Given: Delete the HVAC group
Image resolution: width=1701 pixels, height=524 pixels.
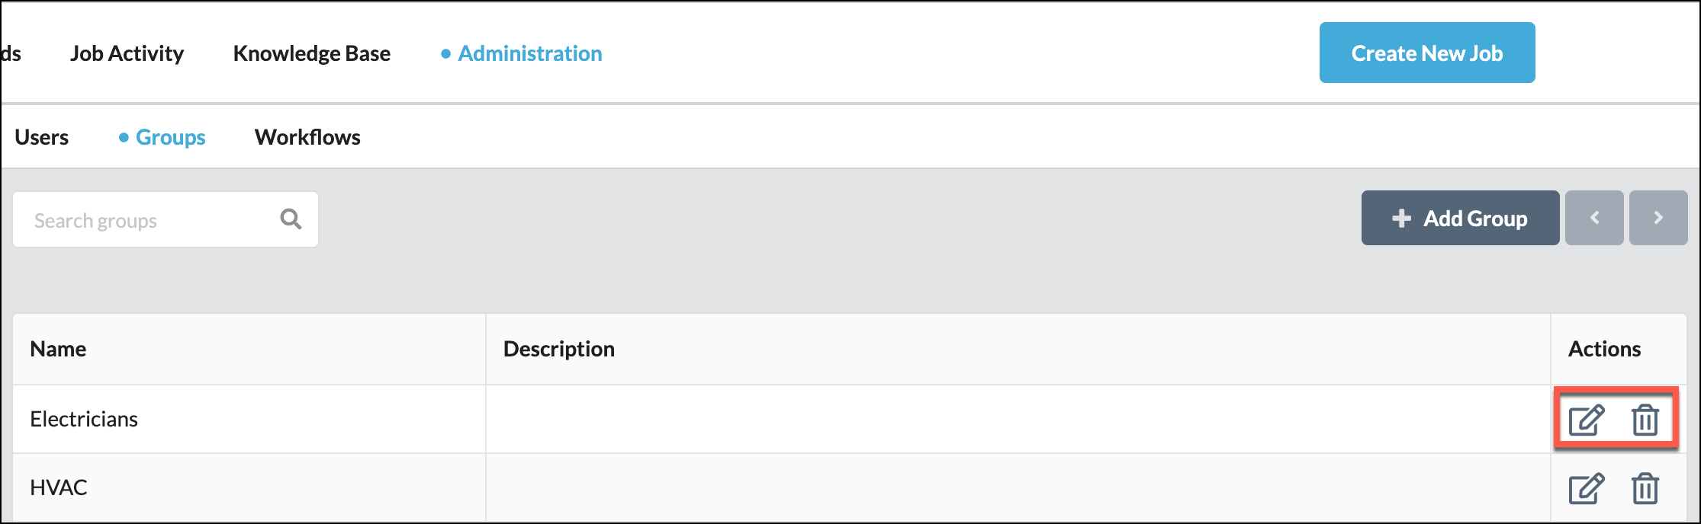Looking at the screenshot, I should (x=1645, y=488).
